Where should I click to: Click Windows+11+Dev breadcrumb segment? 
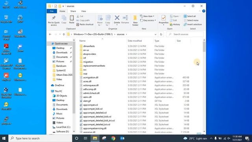pyautogui.click(x=93, y=34)
